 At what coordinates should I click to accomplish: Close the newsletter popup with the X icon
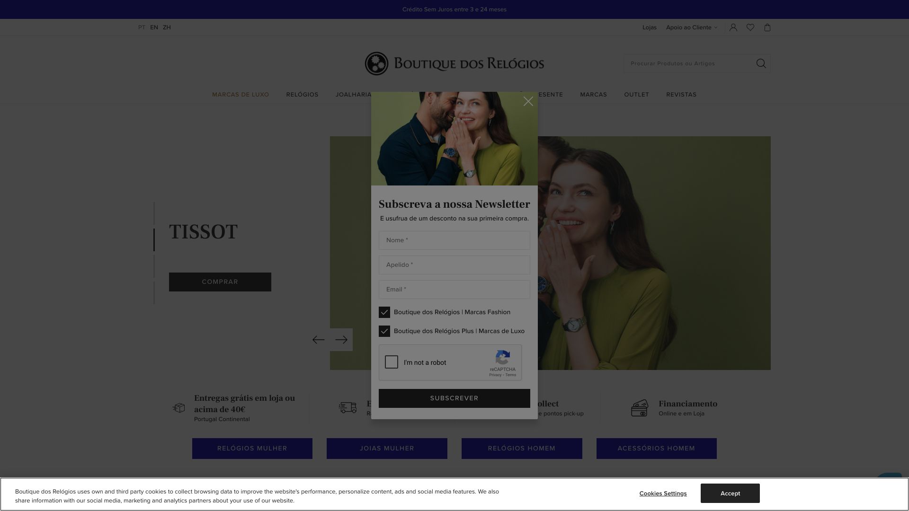point(528,101)
